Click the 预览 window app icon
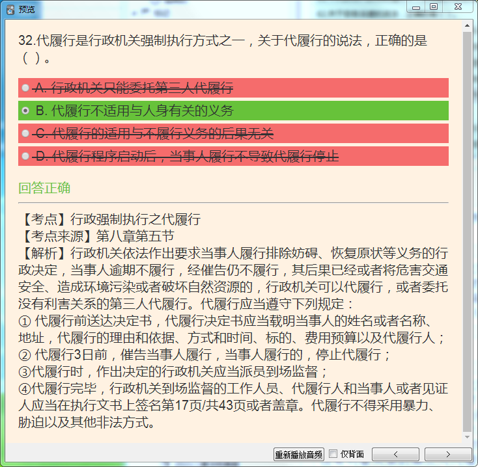 click(10, 10)
